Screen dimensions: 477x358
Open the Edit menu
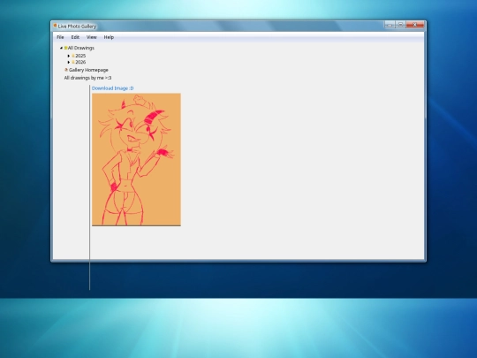[x=75, y=37]
